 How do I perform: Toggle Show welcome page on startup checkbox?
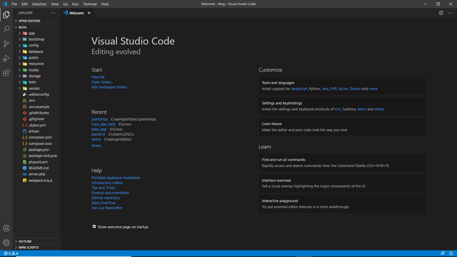94,227
